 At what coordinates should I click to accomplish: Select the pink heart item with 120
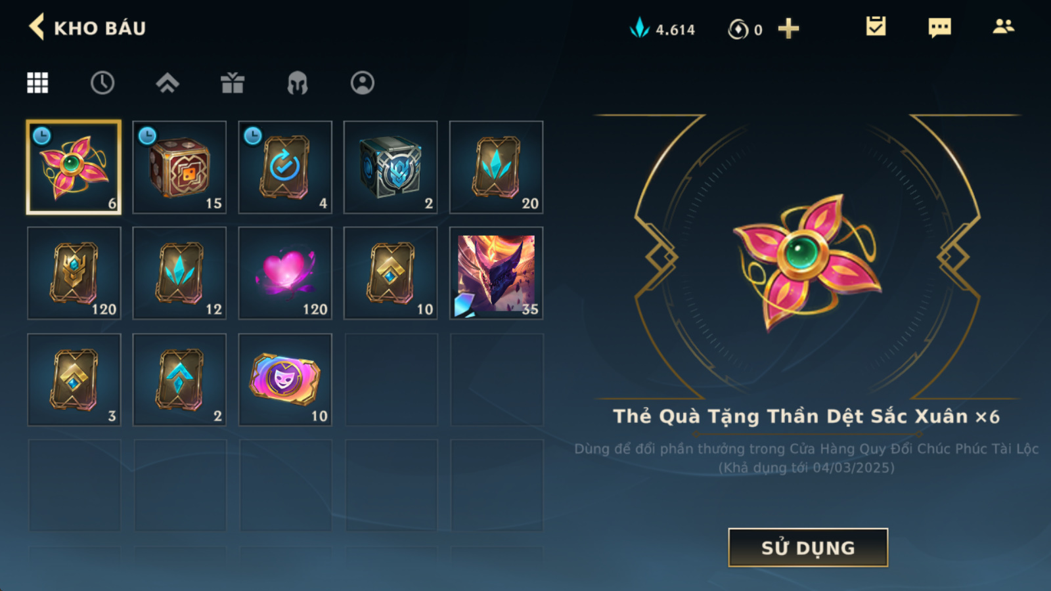pos(285,273)
